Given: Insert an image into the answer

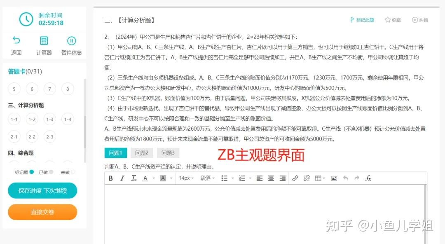Looking at the screenshot, I should tap(334, 178).
